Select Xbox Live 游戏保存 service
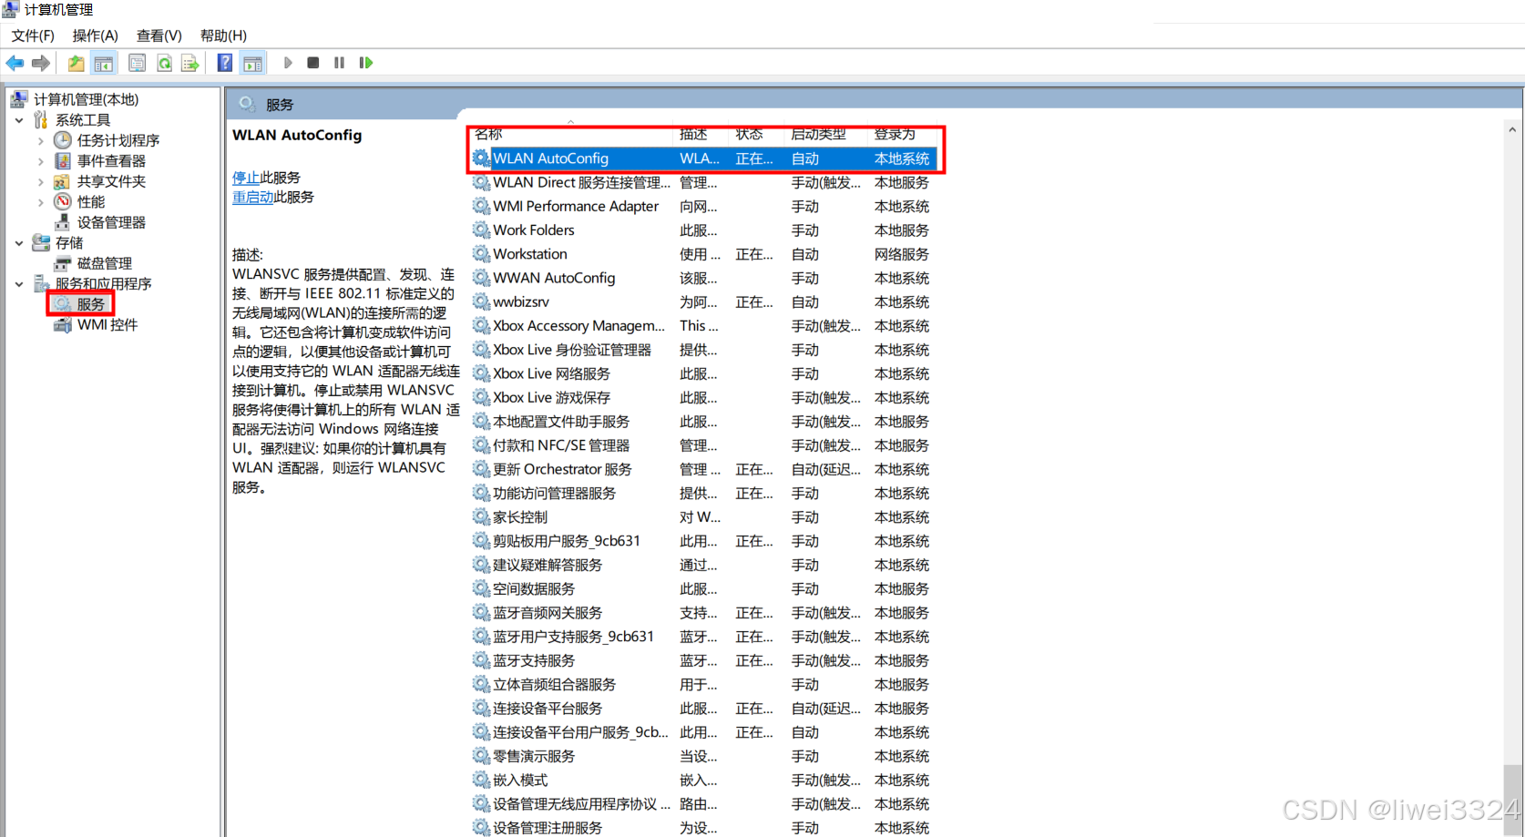 [x=703, y=398]
